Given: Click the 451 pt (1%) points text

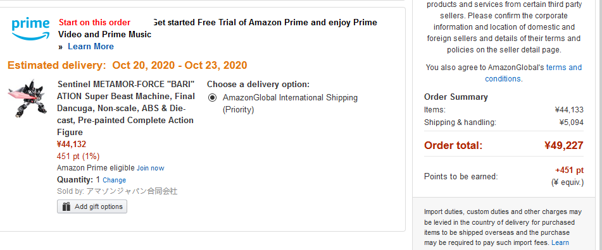Looking at the screenshot, I should 78,156.
